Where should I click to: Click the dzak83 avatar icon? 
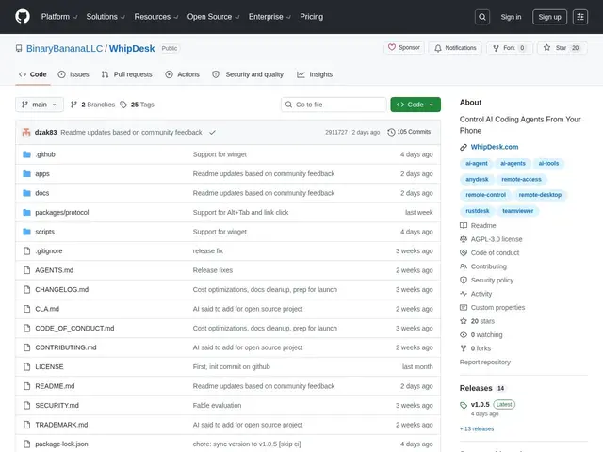coord(26,132)
